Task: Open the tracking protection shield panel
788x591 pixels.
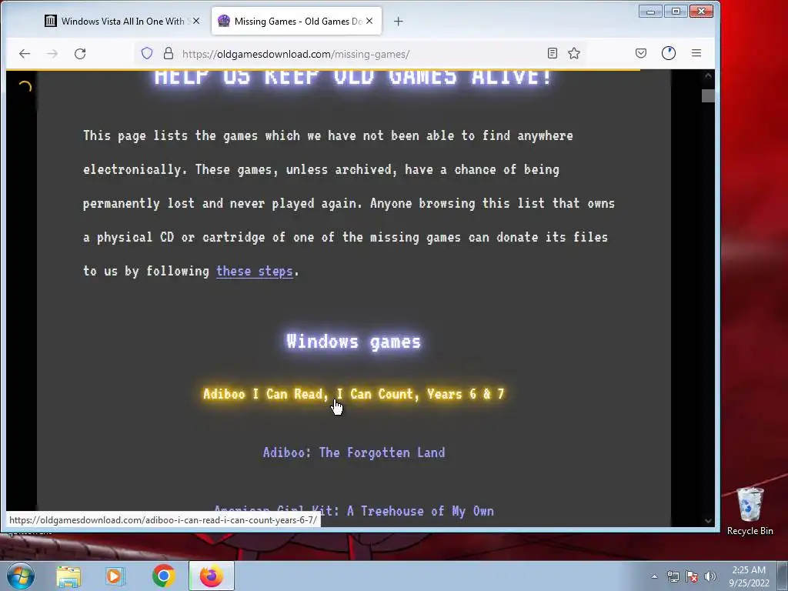Action: click(x=147, y=53)
